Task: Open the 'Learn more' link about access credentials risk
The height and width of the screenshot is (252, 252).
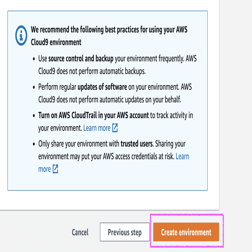Action: click(182, 156)
